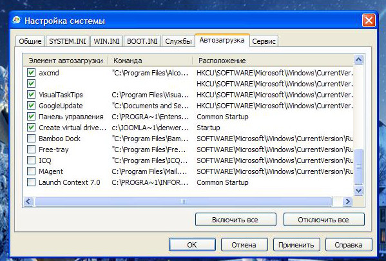
Task: Switch to the Службы tab
Action: 179,41
